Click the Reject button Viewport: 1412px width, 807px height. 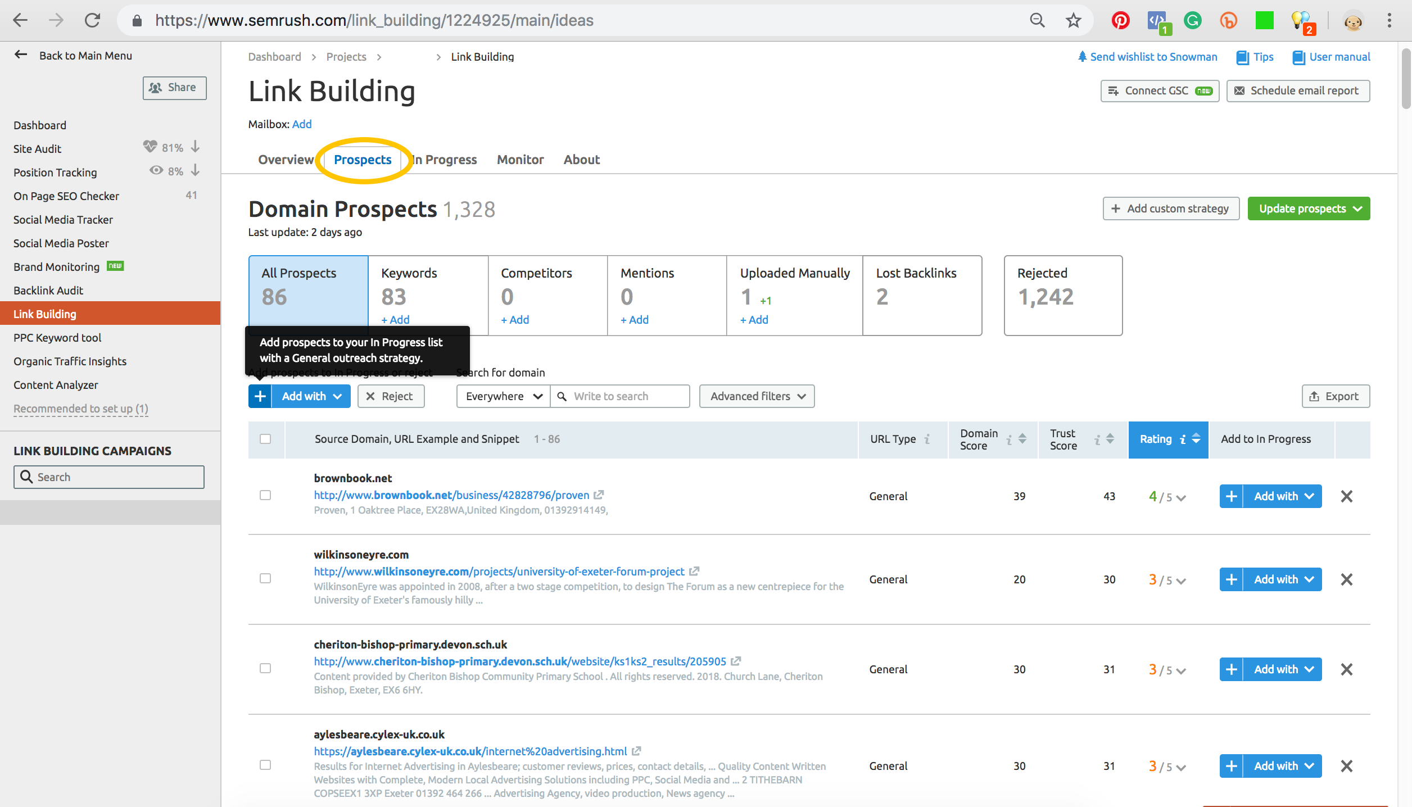coord(391,396)
